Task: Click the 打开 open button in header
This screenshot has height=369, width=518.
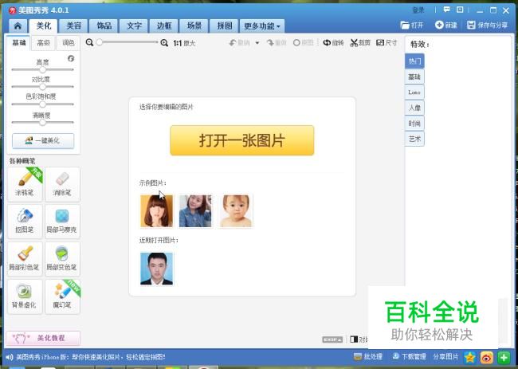Action: tap(412, 26)
